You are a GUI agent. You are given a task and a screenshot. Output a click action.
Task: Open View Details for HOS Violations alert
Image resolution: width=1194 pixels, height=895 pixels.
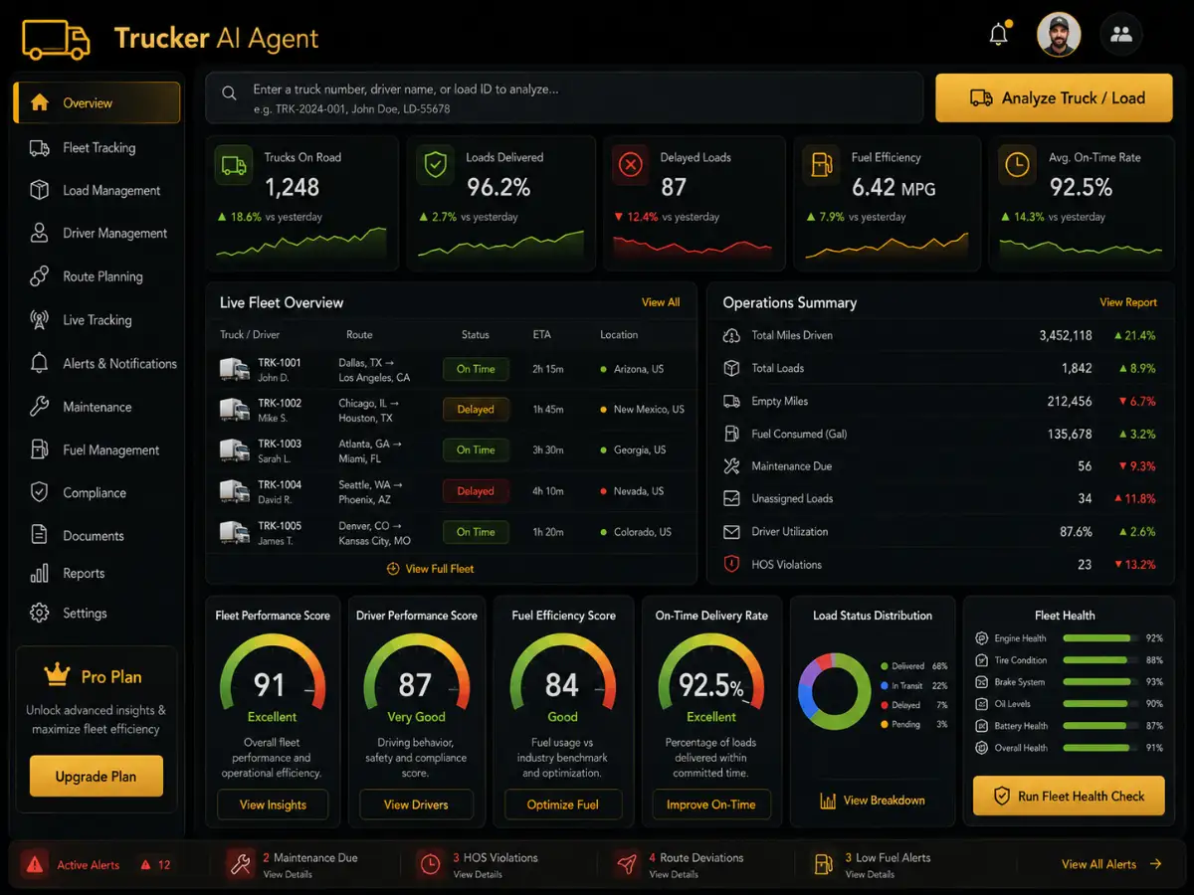point(478,874)
